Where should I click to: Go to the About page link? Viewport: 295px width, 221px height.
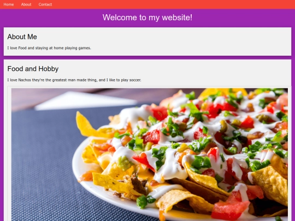tap(26, 4)
